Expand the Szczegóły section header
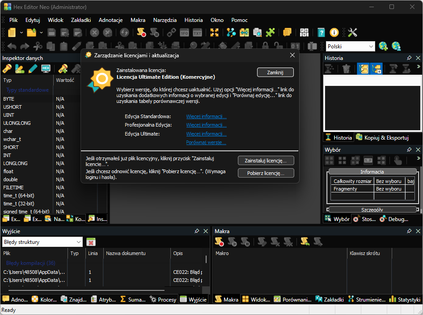Image resolution: width=423 pixels, height=315 pixels. [x=372, y=209]
